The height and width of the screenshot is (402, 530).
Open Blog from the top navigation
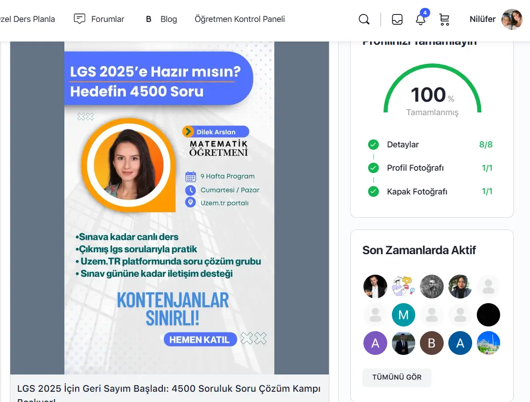(169, 19)
